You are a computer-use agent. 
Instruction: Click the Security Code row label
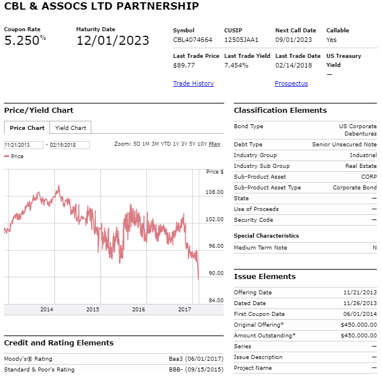[x=253, y=220]
